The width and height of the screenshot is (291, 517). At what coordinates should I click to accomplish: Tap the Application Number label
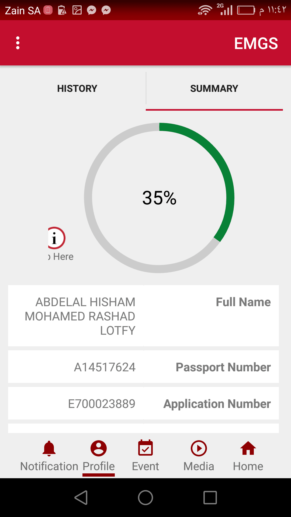(217, 404)
